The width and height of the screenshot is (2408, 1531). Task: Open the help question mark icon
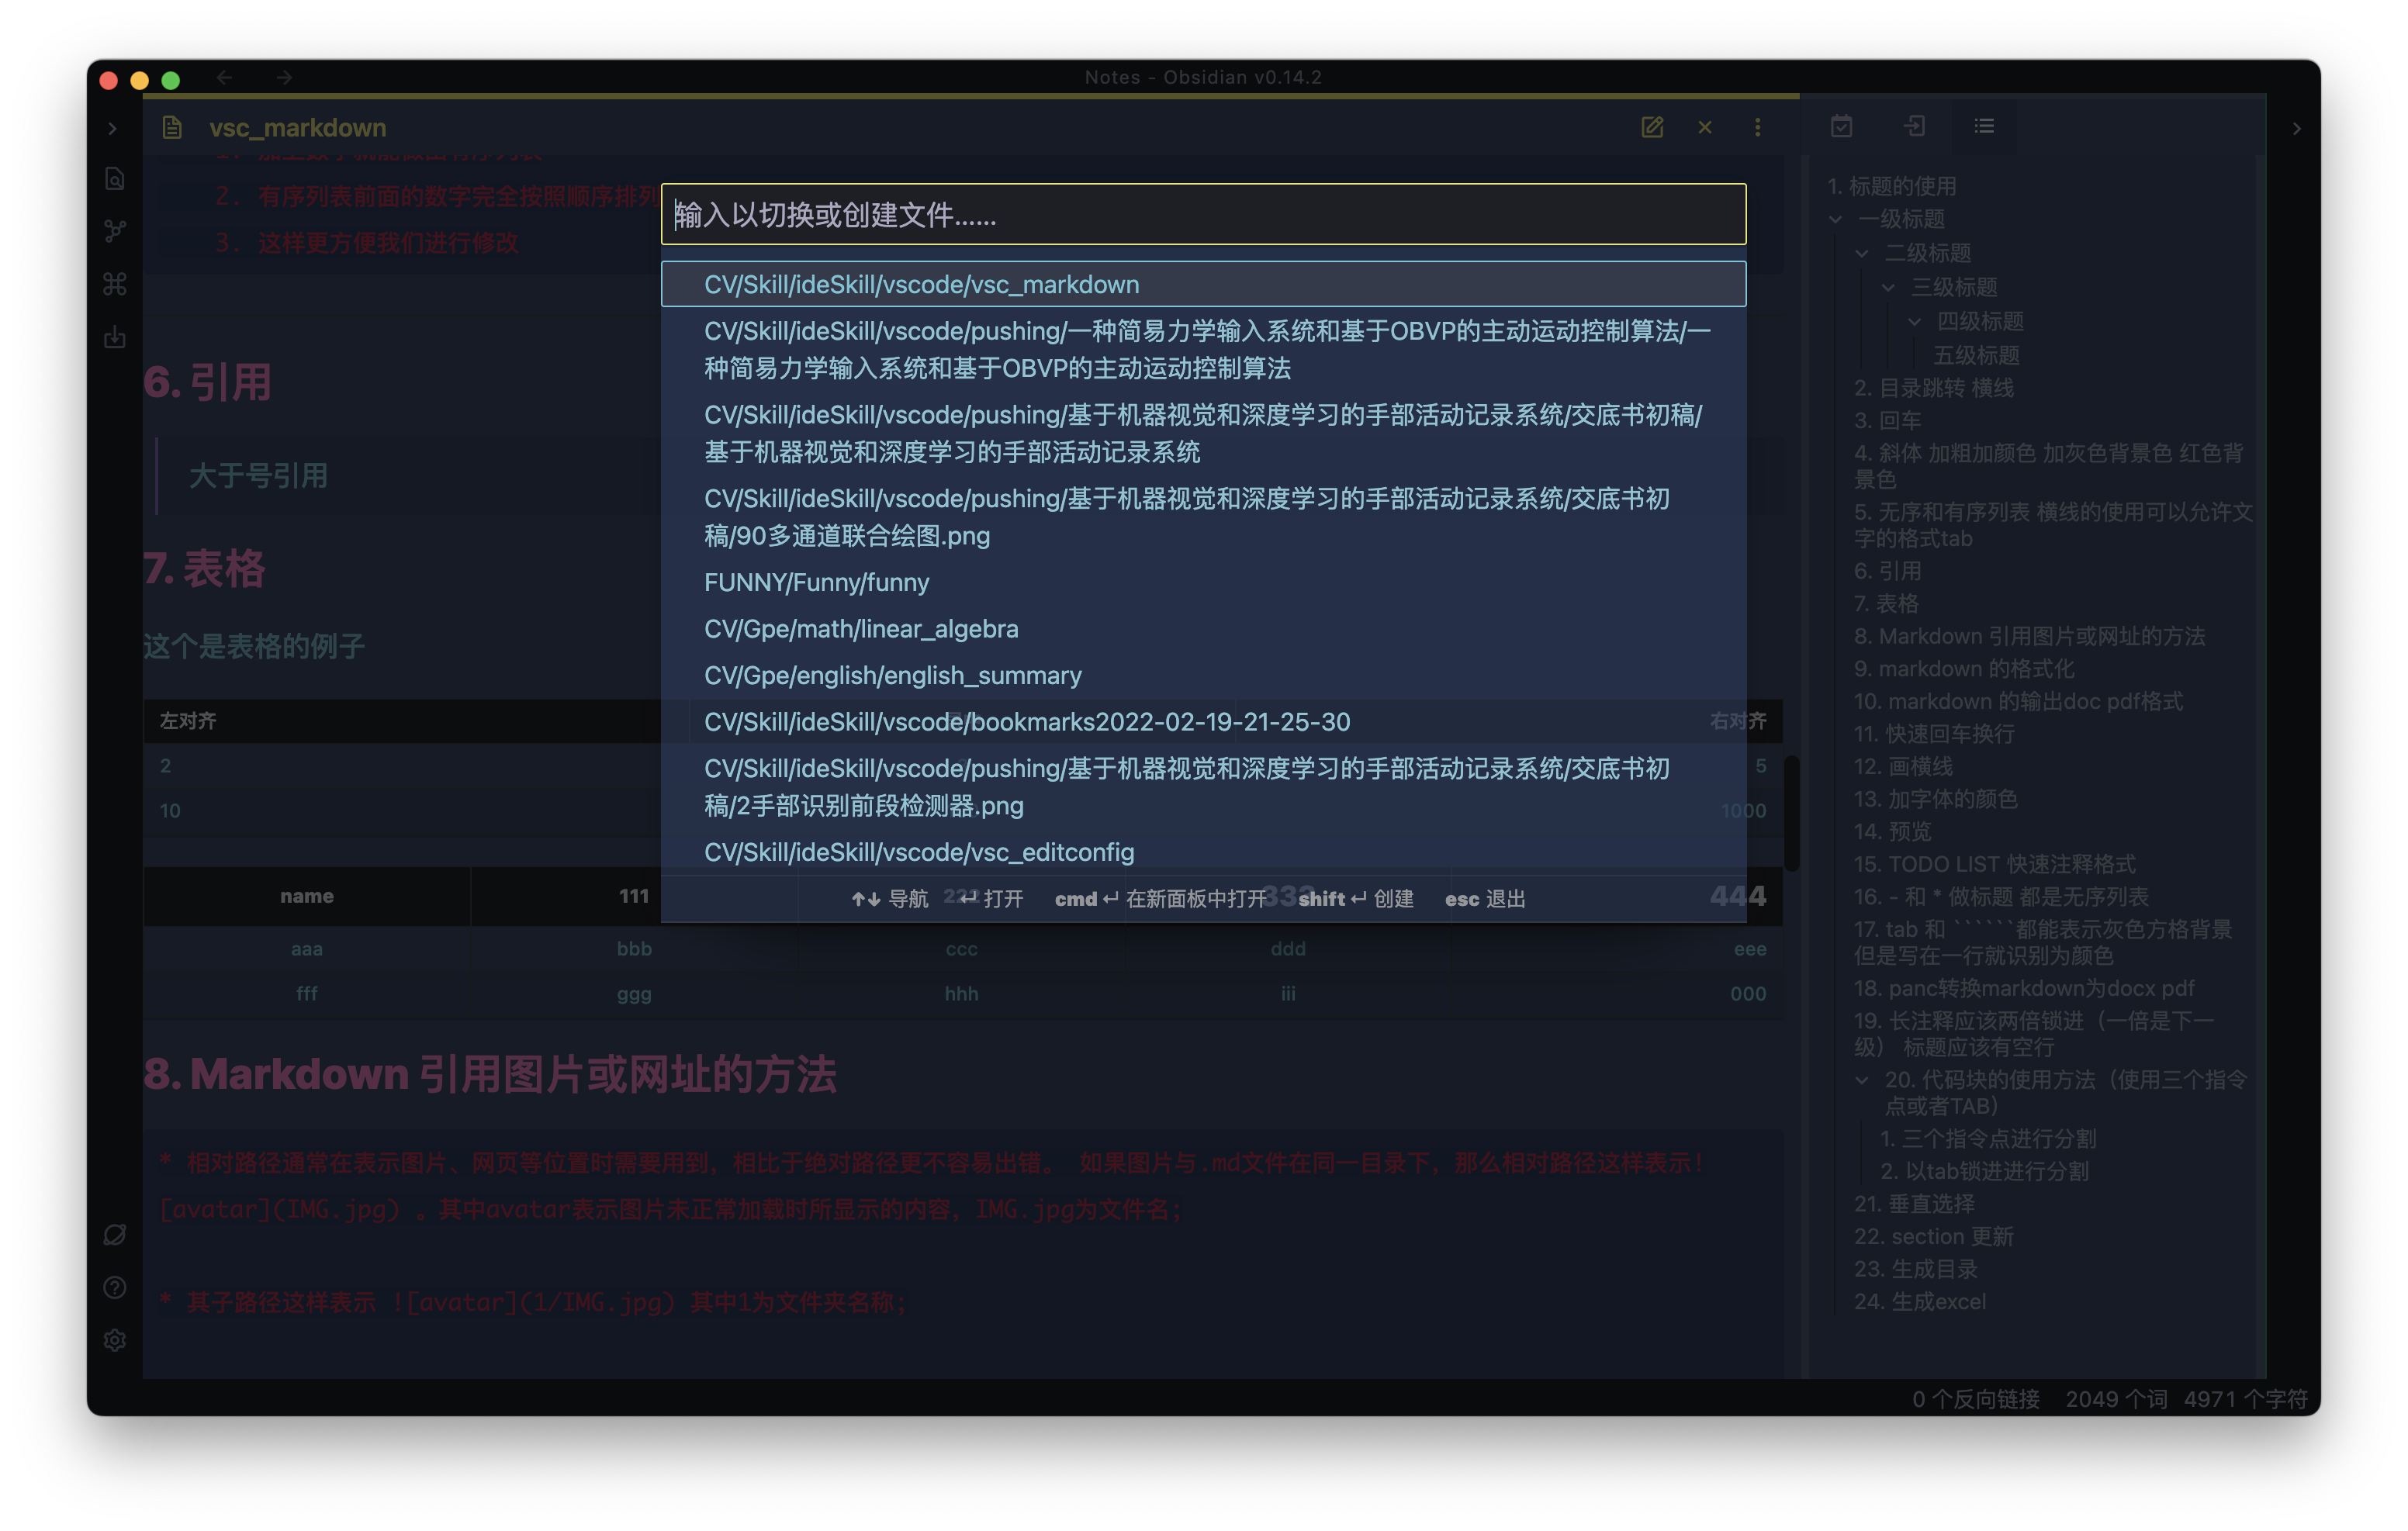pyautogui.click(x=115, y=1287)
